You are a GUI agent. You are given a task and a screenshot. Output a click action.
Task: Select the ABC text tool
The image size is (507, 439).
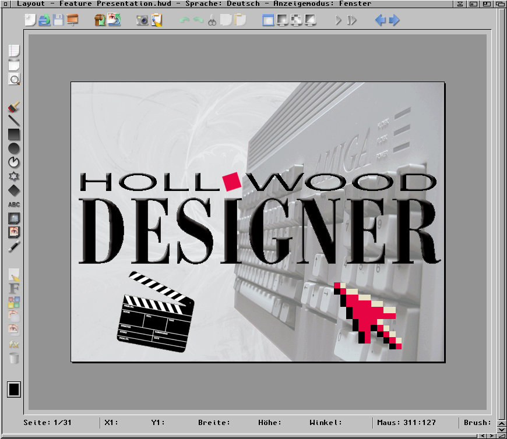coord(14,204)
